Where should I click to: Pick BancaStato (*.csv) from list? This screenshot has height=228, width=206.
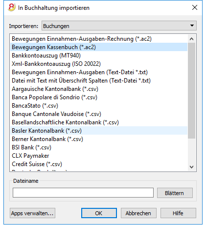99,106
